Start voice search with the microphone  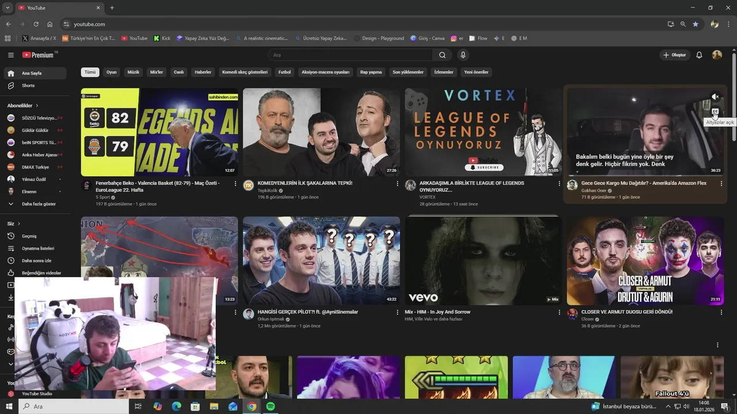coord(463,55)
